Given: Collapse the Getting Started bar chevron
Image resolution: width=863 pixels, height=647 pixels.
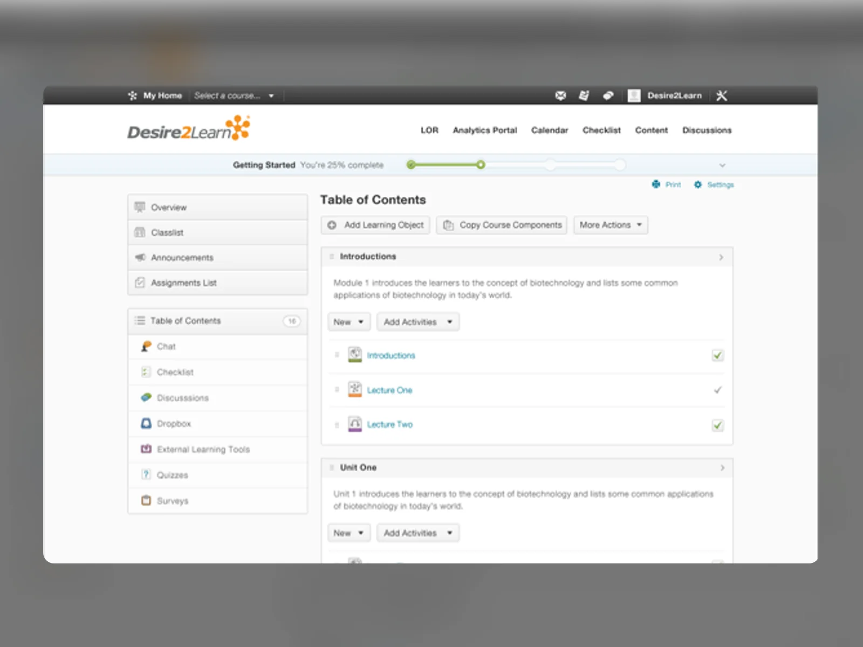Looking at the screenshot, I should pyautogui.click(x=722, y=166).
